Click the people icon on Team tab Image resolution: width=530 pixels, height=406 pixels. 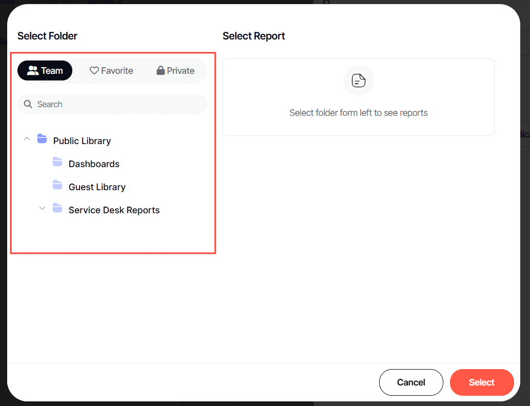pyautogui.click(x=33, y=71)
